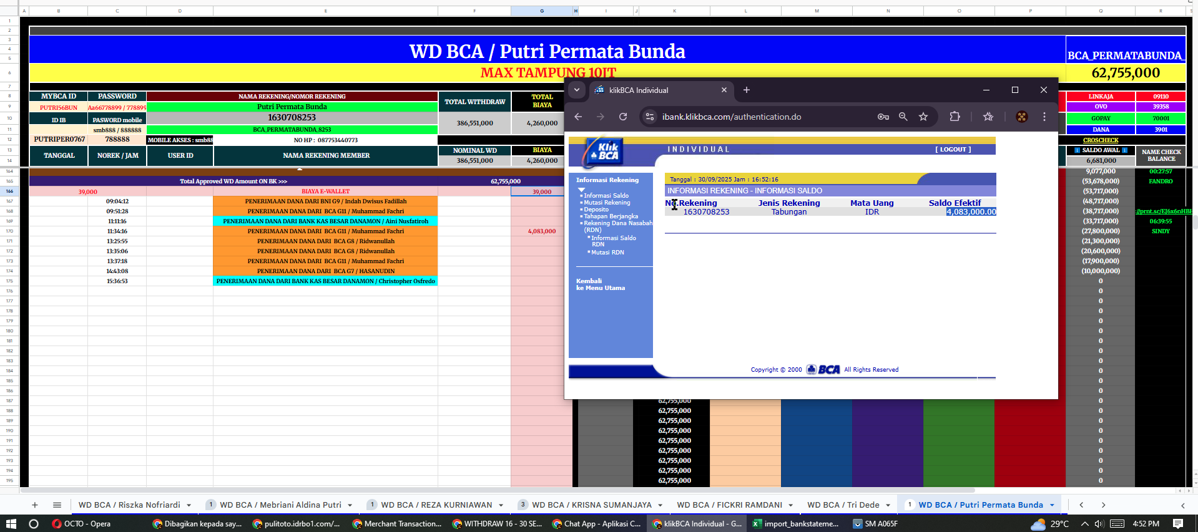Open dropdown arrow of KRISNA SUMANJAYA tab
The height and width of the screenshot is (532, 1198).
(x=659, y=505)
